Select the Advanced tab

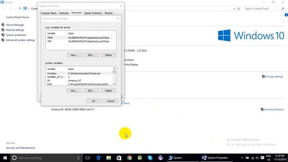point(76,13)
